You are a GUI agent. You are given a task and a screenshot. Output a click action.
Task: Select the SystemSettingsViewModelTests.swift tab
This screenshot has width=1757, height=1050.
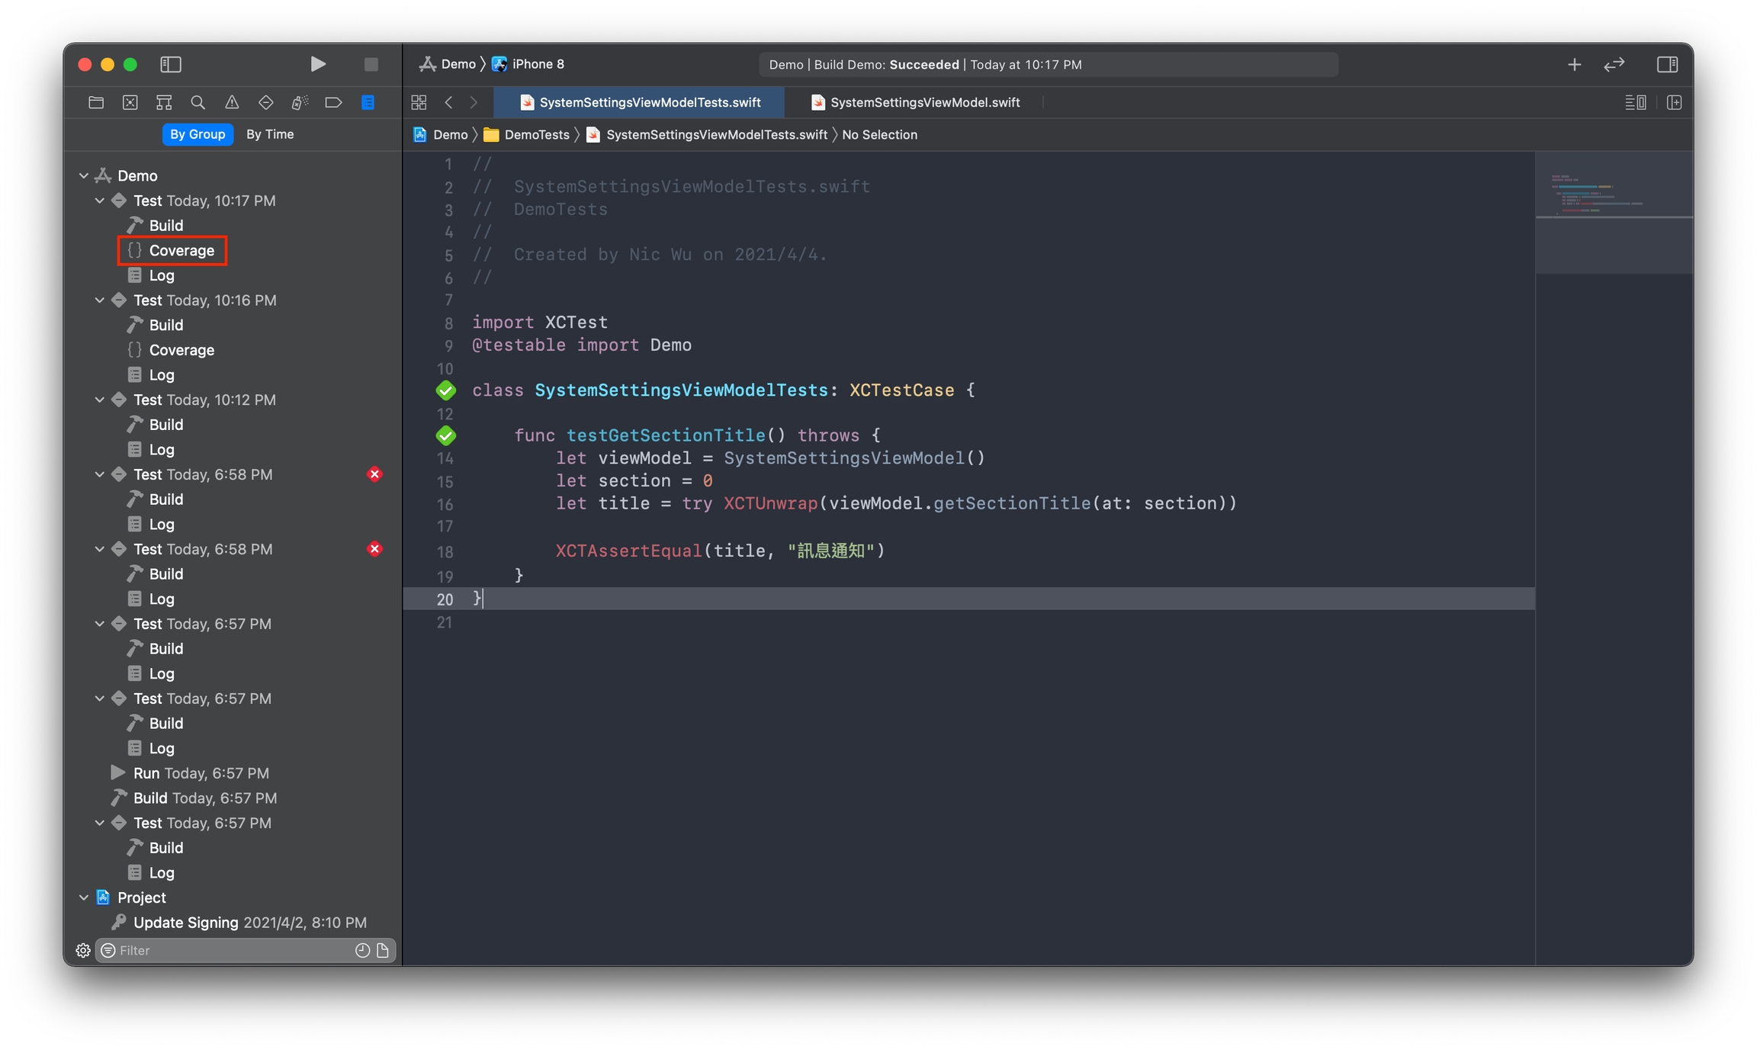tap(649, 102)
